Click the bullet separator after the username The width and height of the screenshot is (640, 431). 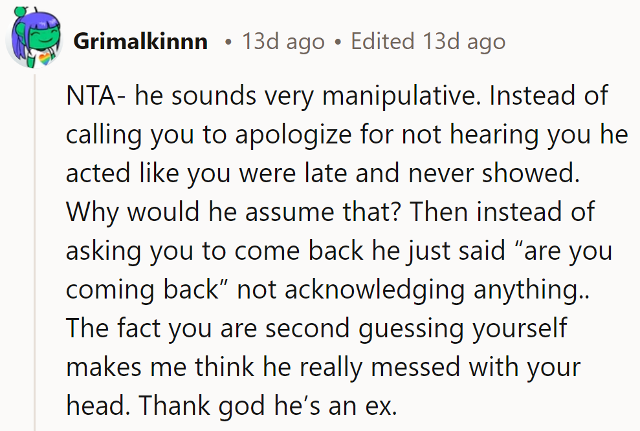click(226, 43)
